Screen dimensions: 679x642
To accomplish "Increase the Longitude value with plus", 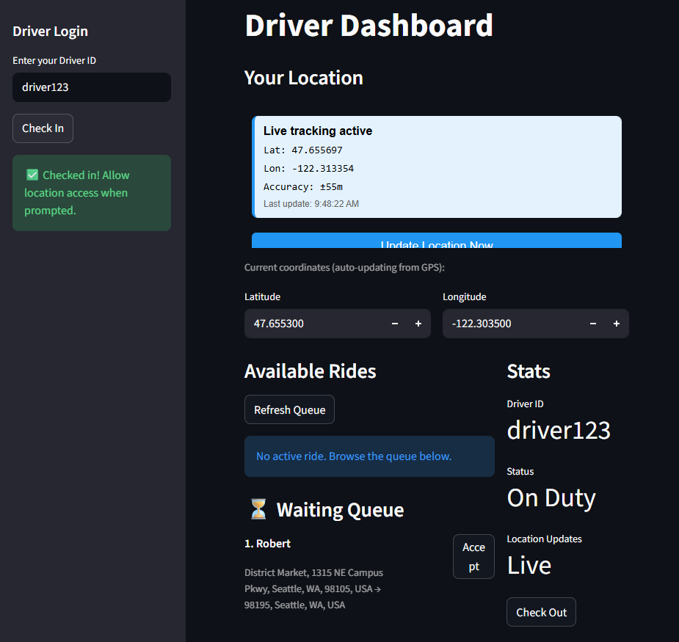I will [617, 324].
